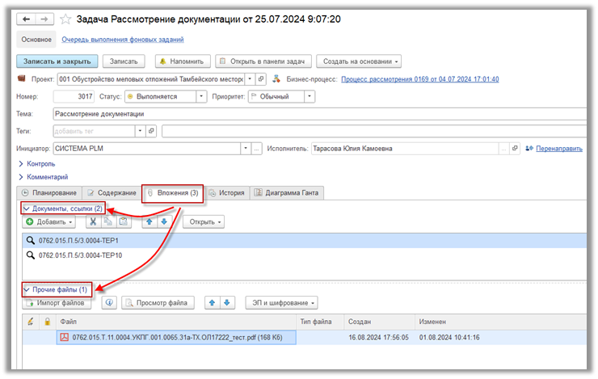Image resolution: width=598 pixels, height=379 pixels.
Task: Select the file ending in _тест.pdf
Action: pyautogui.click(x=176, y=337)
